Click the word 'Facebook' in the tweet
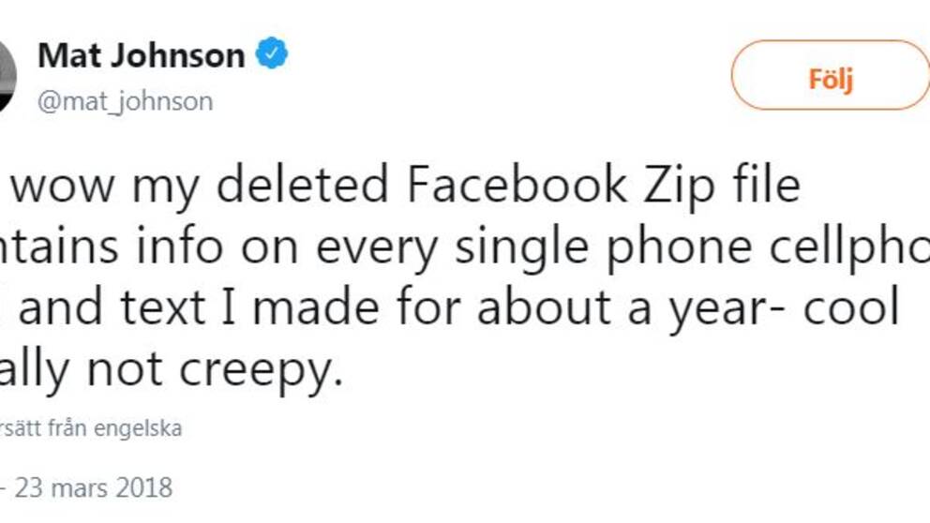The image size is (930, 523). pos(517,185)
